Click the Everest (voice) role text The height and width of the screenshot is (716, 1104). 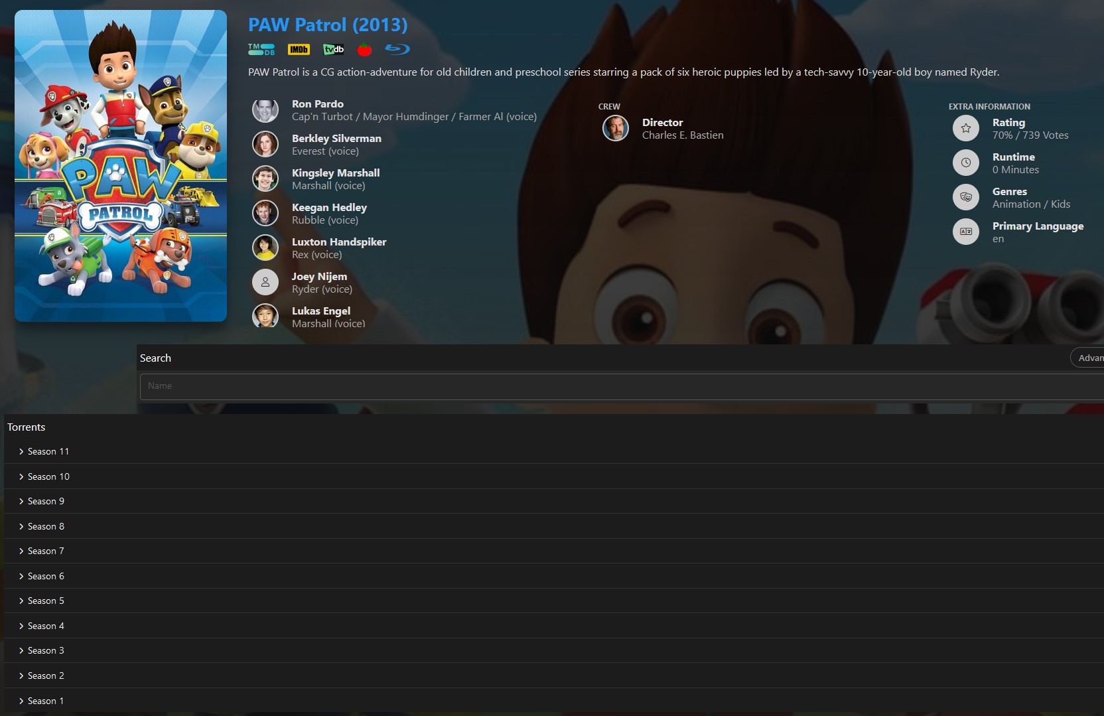[325, 151]
